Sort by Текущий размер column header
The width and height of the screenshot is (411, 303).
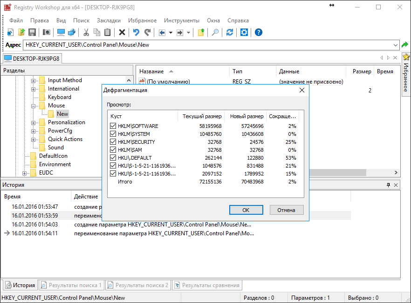coord(201,116)
